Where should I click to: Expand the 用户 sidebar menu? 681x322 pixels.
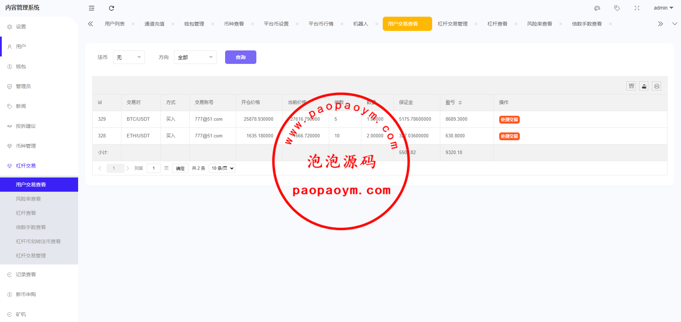tap(39, 47)
